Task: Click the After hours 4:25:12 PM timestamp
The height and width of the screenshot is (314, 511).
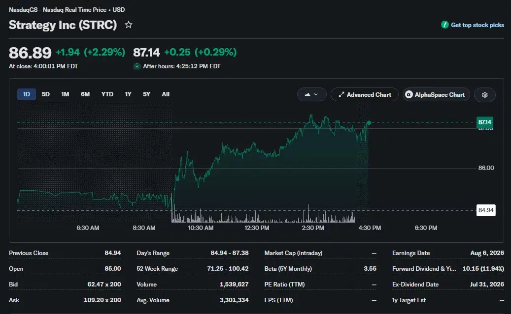Action: tap(182, 66)
